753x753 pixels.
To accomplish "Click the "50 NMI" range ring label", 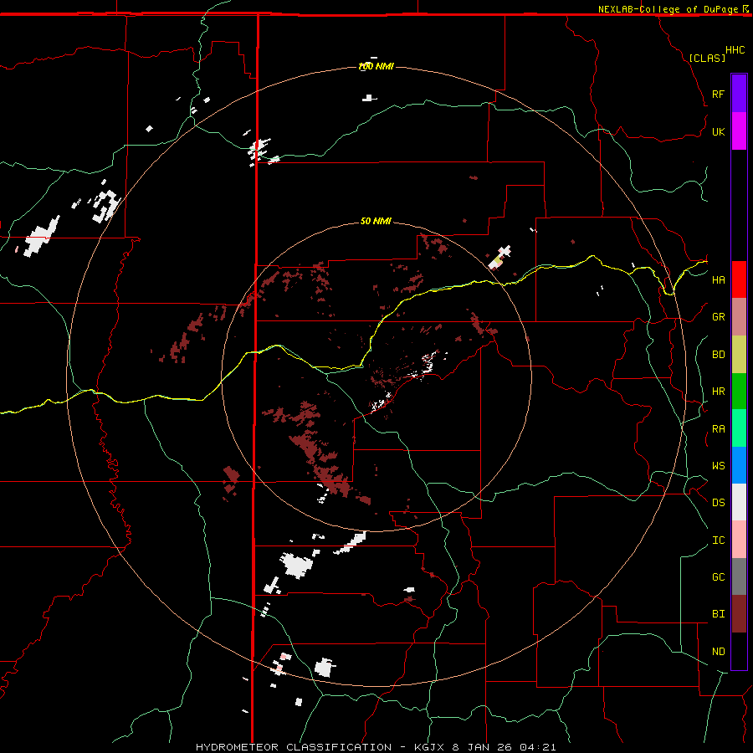I will (376, 221).
